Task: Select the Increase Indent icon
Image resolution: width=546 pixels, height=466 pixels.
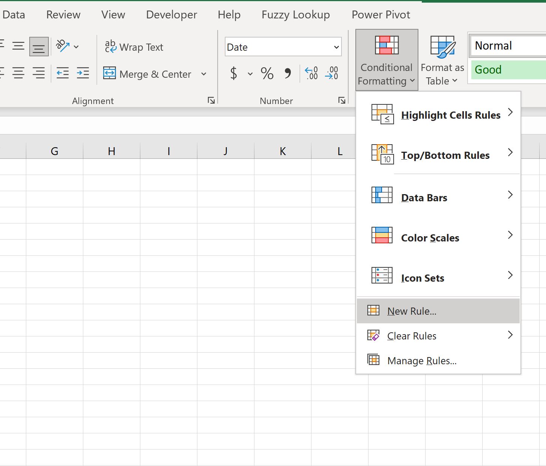Action: click(x=83, y=73)
